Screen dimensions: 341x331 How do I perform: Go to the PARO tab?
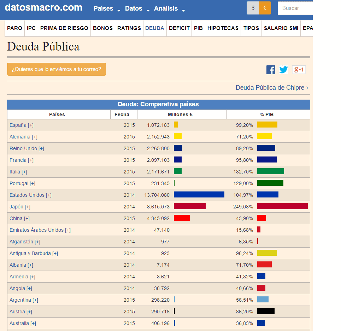(x=14, y=28)
